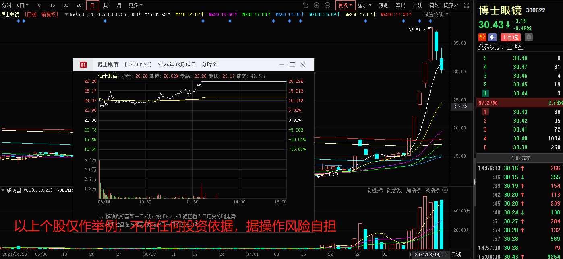Image resolution: width=563 pixels, height=259 pixels.
Task: Click 改坐标 to change coordinates
Action: (375, 190)
